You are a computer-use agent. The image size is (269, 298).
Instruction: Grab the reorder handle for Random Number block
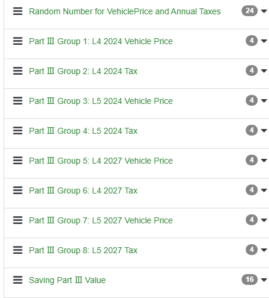point(18,11)
